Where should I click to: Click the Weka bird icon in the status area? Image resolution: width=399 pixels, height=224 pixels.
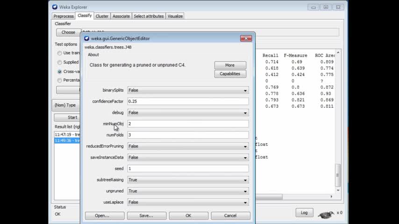326,215
